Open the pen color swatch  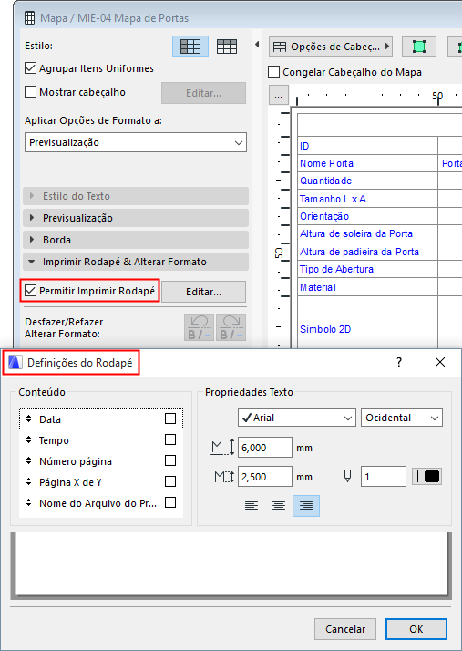(x=427, y=477)
